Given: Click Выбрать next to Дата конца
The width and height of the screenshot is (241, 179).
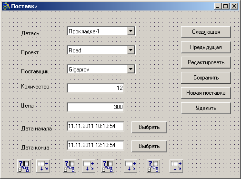Looking at the screenshot, I should [x=149, y=146].
